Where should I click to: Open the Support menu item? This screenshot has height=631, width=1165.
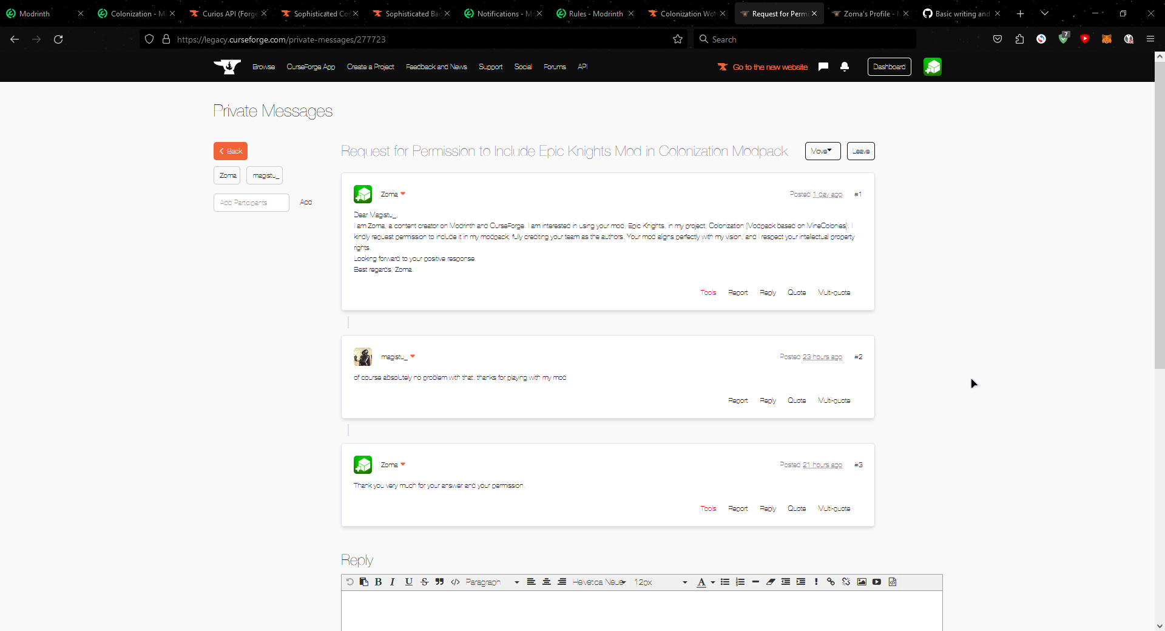tap(490, 67)
